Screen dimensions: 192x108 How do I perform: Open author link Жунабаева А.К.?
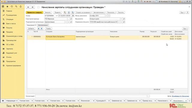180,96
